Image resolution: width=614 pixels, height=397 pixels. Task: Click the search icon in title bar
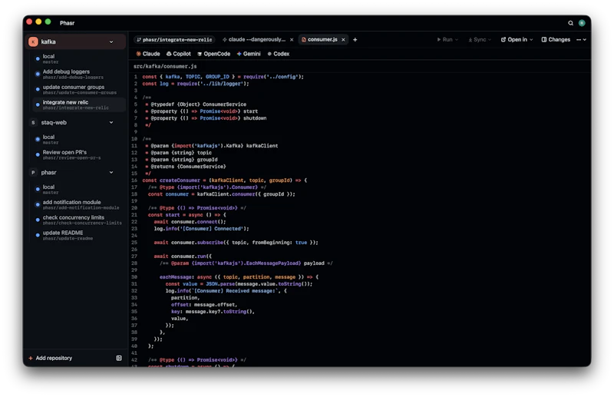point(570,23)
